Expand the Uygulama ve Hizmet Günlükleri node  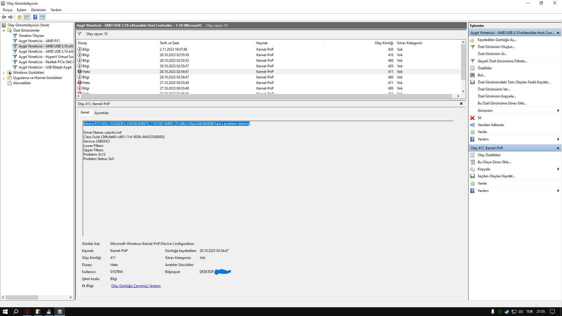pos(4,78)
